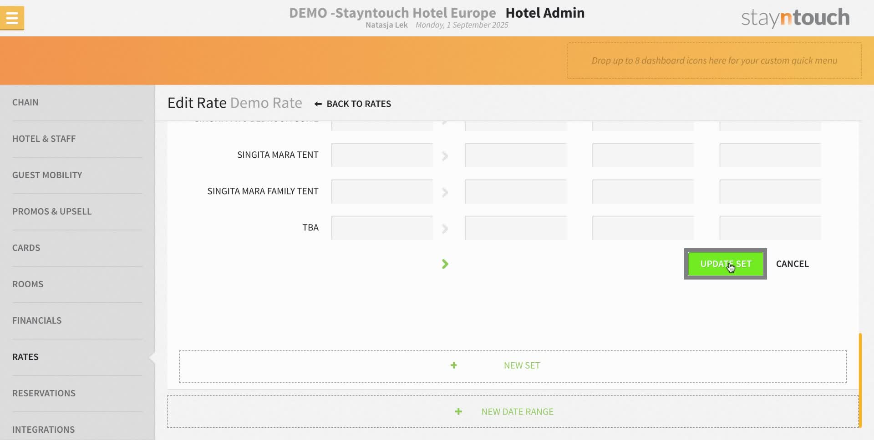
Task: Click the DEMO -Stayntouch Hotel Europe title
Action: (x=392, y=13)
